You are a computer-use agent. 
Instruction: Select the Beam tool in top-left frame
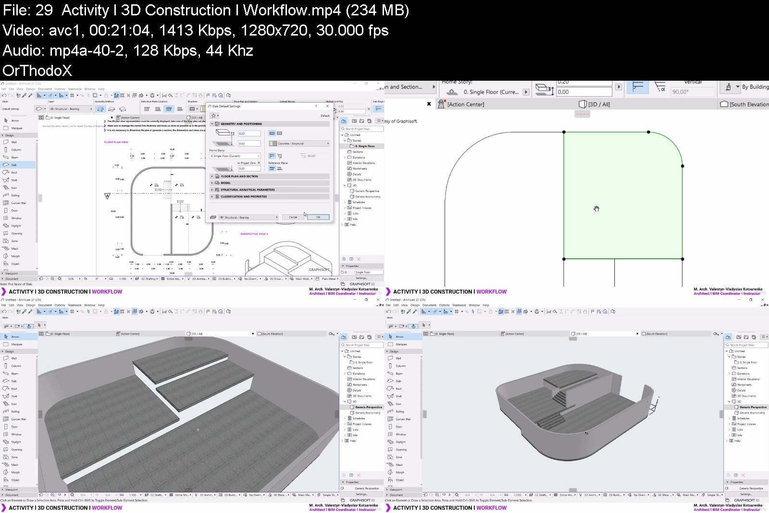[15, 158]
